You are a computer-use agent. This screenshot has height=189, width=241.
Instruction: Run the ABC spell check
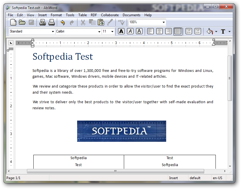coord(121,22)
